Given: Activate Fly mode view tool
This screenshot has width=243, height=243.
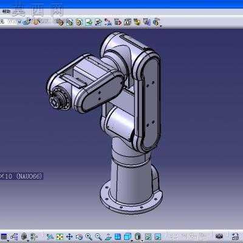Looking at the screenshot, I should pyautogui.click(x=50, y=236).
